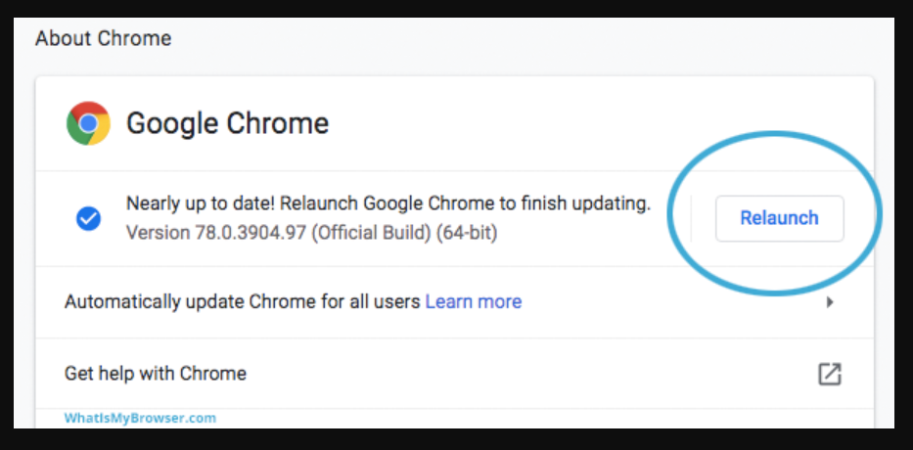This screenshot has width=913, height=450.
Task: Click the blue checkmark update status icon
Action: tap(88, 219)
